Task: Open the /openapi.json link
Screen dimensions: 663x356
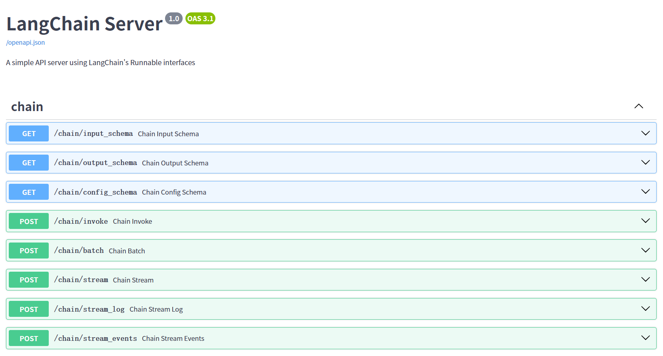Action: click(26, 42)
